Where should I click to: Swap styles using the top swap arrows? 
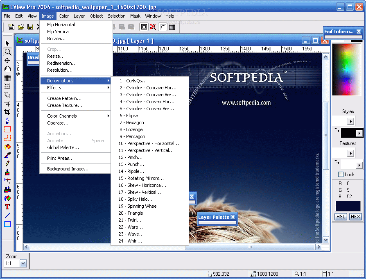tap(337, 130)
